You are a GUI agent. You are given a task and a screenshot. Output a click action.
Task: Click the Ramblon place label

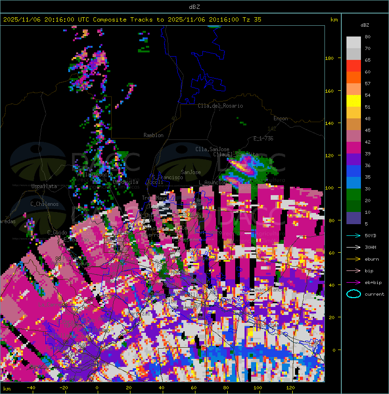(153, 135)
